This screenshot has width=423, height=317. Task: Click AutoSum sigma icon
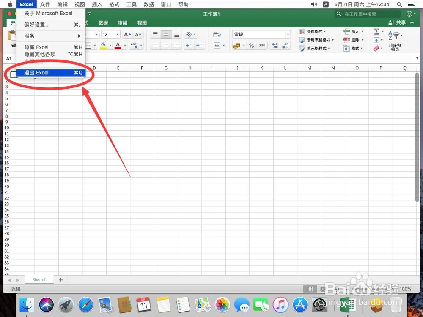tap(376, 32)
